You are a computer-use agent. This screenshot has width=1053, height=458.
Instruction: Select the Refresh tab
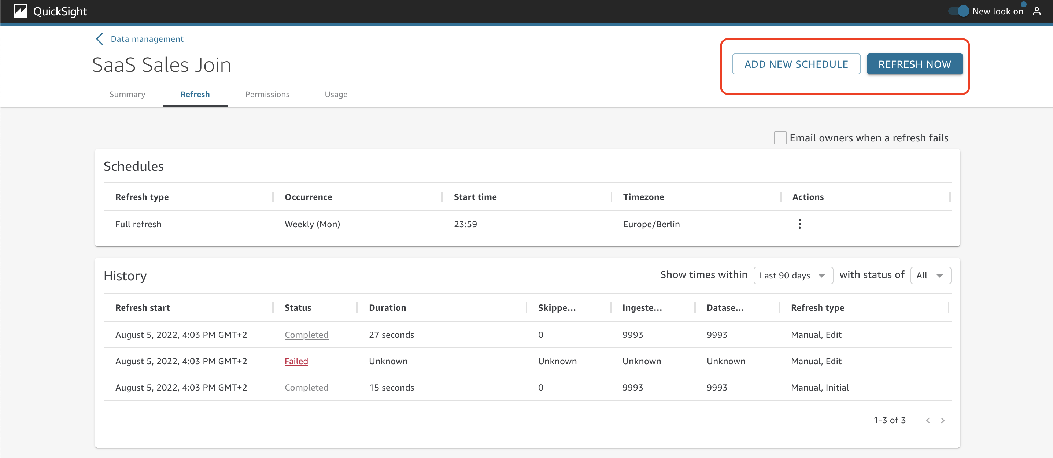pyautogui.click(x=195, y=95)
